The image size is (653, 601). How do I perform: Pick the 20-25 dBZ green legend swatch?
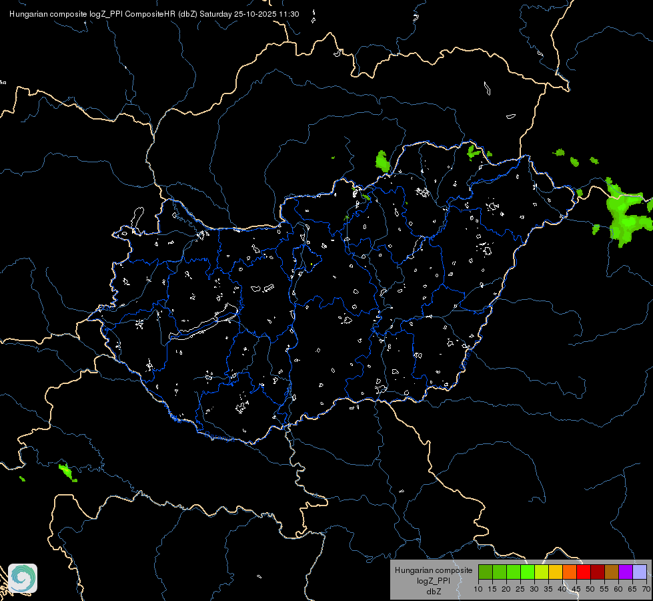click(514, 572)
